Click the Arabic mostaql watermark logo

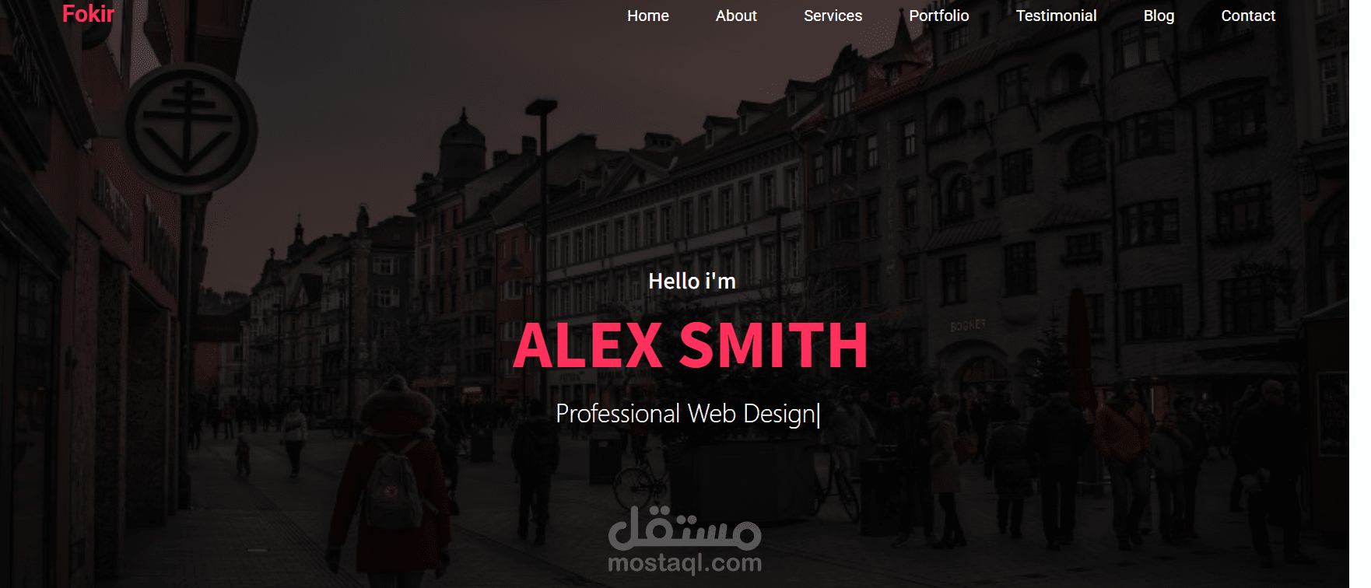click(684, 527)
